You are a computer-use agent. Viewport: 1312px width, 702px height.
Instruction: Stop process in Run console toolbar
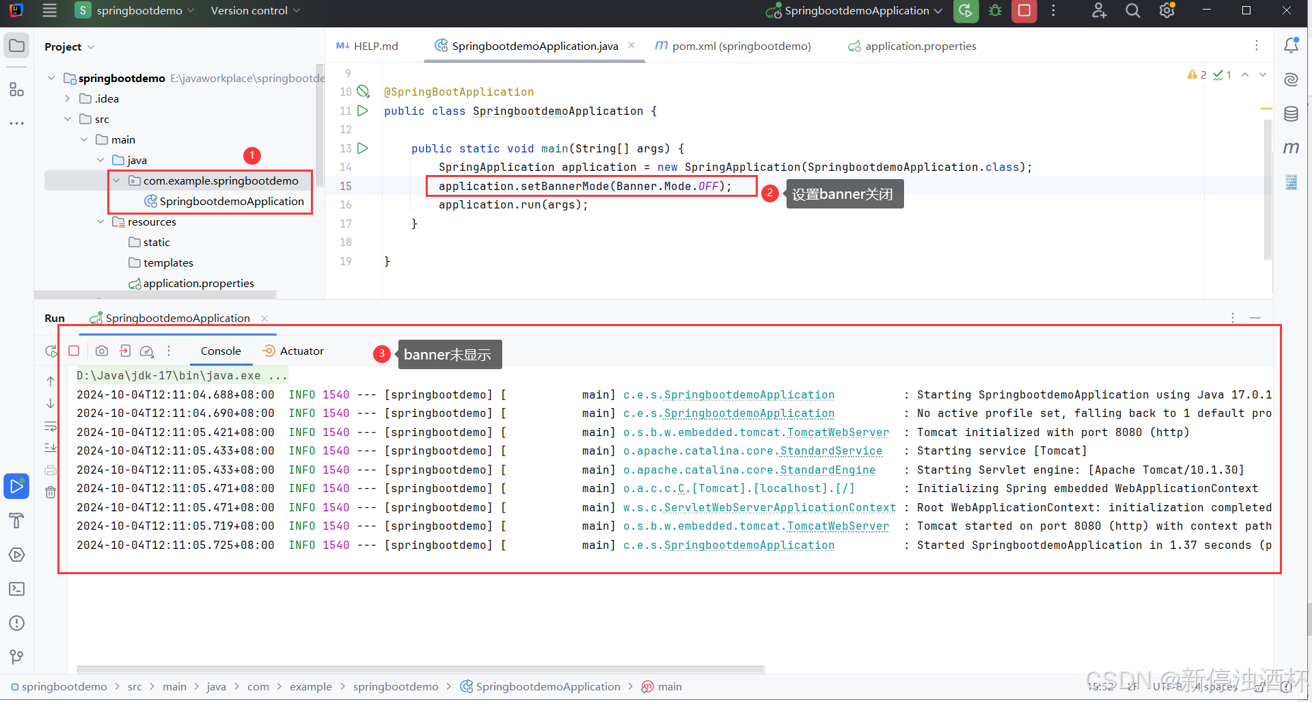tap(74, 351)
